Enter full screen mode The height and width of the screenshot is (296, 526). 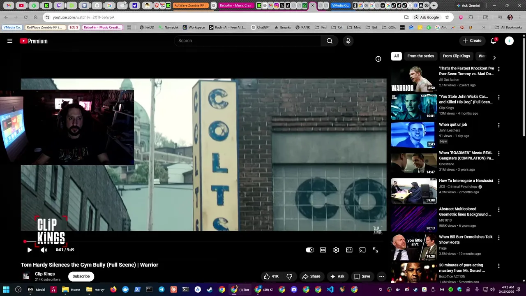[x=376, y=250]
